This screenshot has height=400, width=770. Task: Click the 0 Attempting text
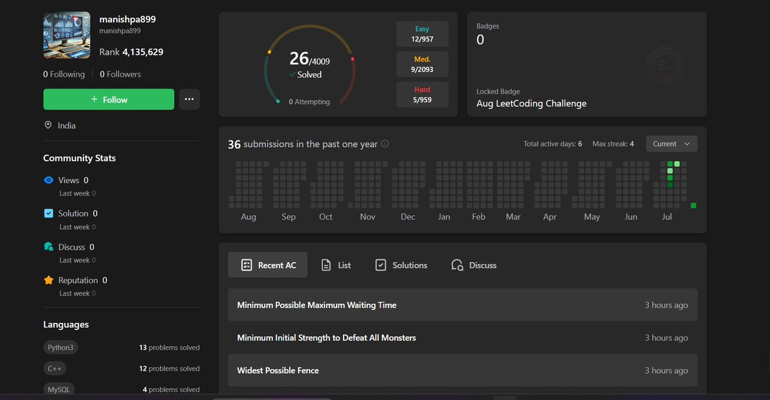pos(310,101)
